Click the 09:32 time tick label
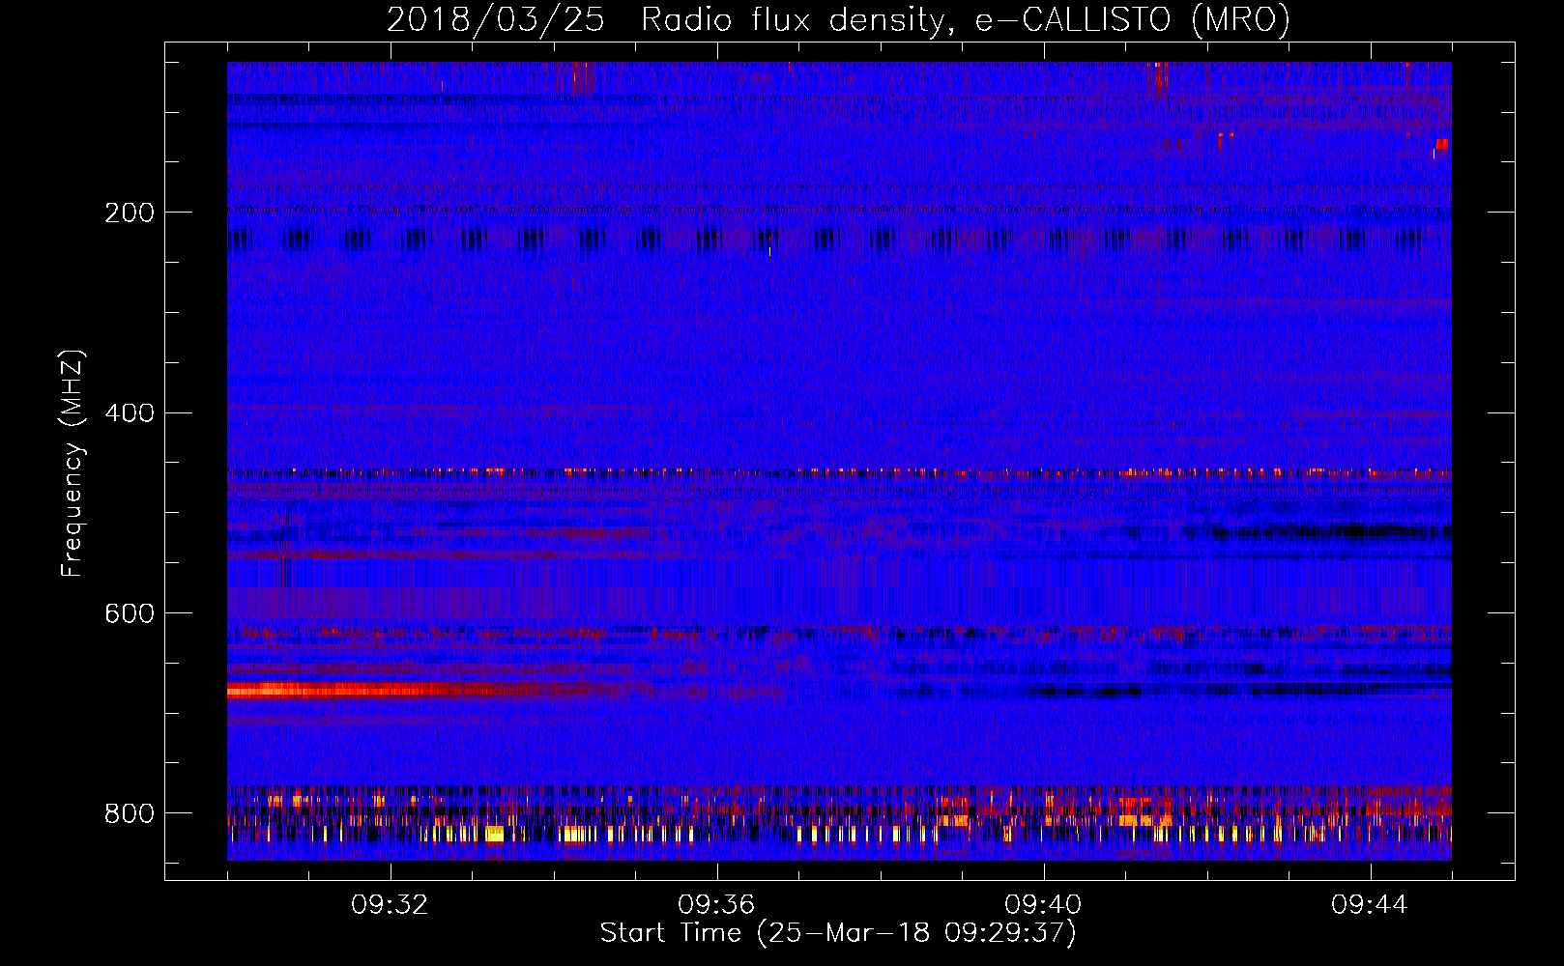This screenshot has width=1564, height=966. pos(390,905)
